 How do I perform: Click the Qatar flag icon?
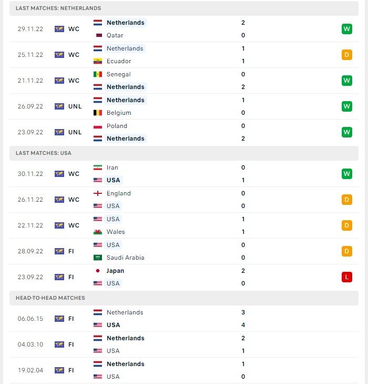98,35
